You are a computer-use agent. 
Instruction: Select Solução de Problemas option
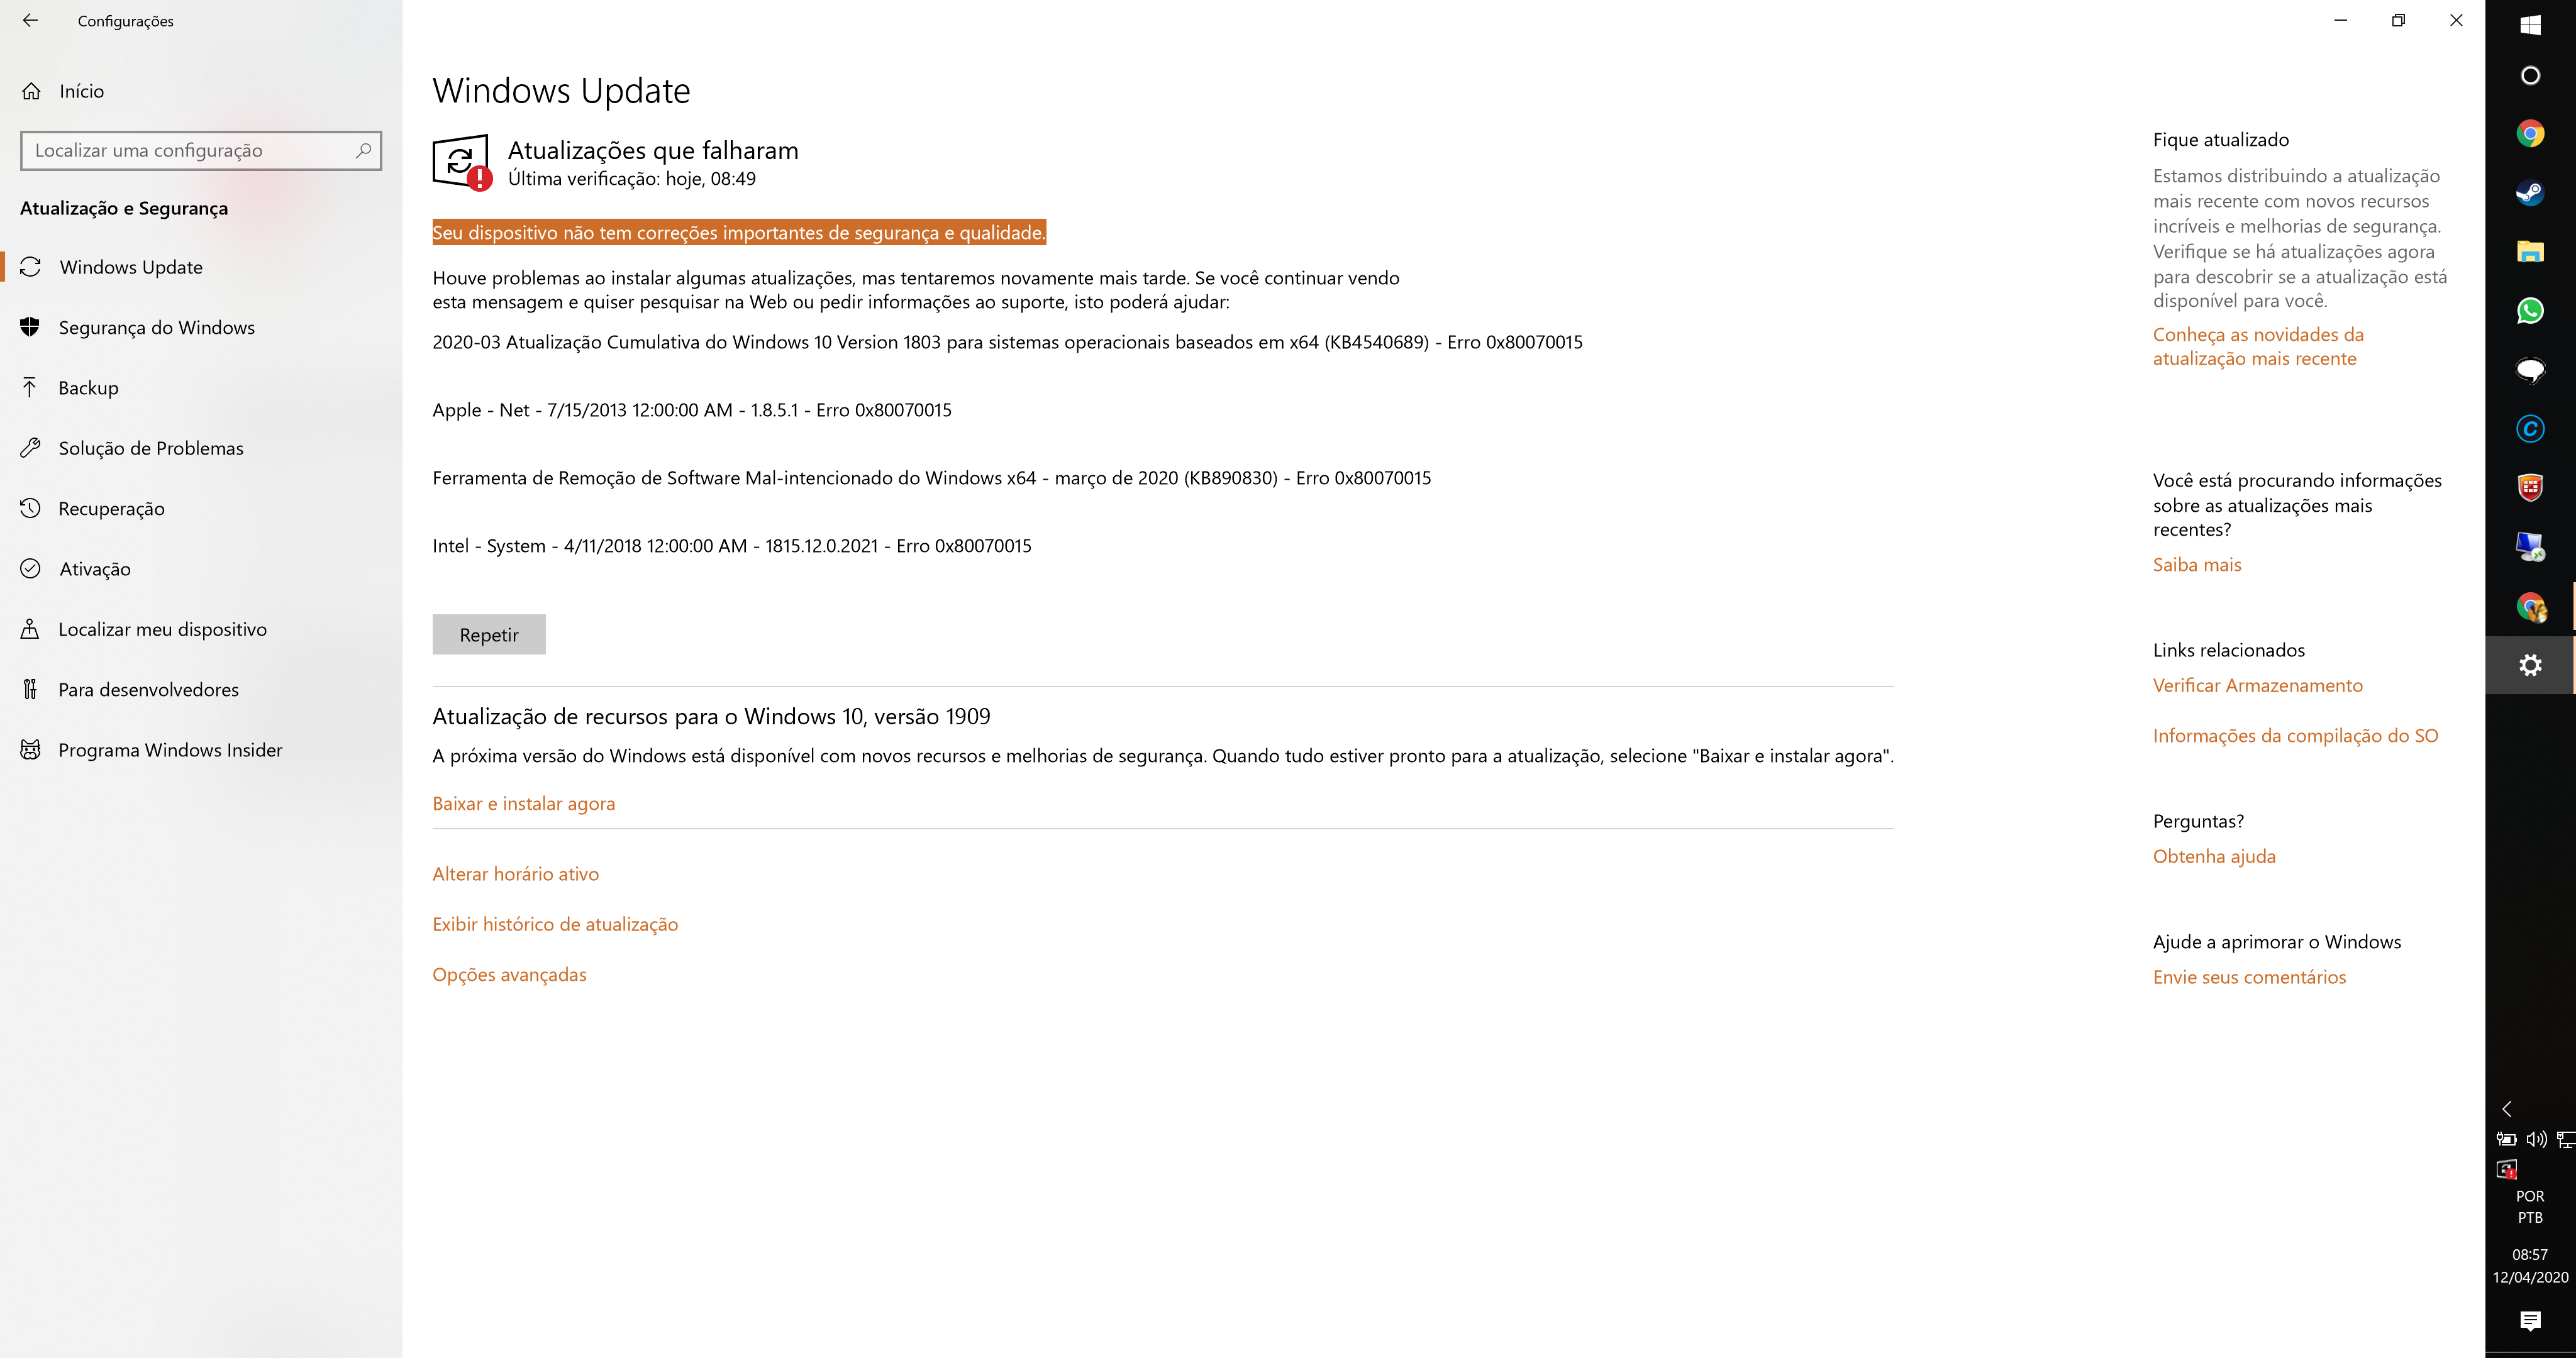click(152, 446)
